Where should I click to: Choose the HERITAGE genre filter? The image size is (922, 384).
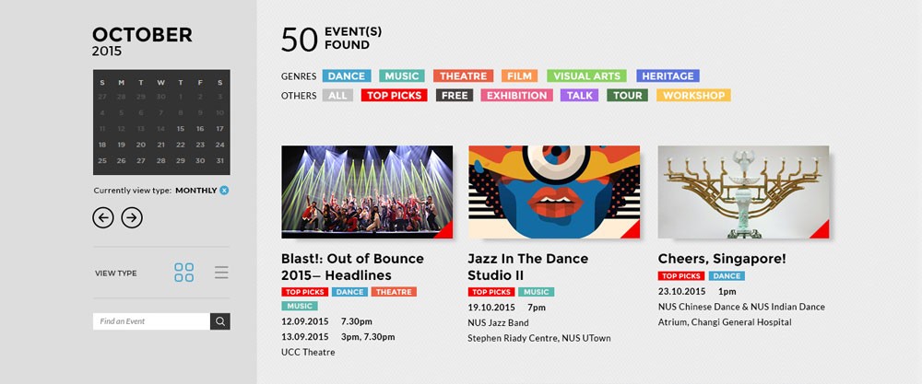click(x=668, y=76)
